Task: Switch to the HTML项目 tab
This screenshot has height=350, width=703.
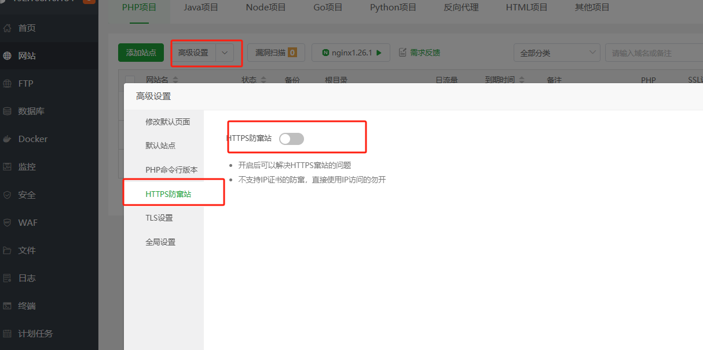Action: click(x=526, y=8)
